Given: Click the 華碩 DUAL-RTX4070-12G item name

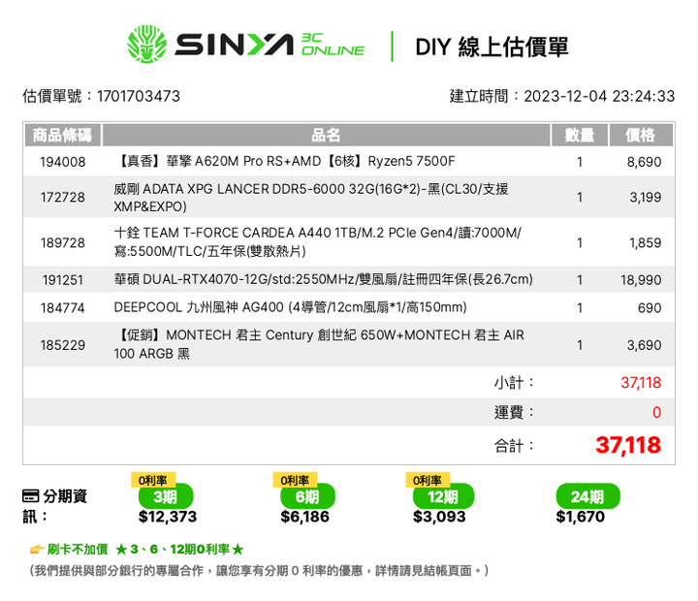Looking at the screenshot, I should point(323,279).
